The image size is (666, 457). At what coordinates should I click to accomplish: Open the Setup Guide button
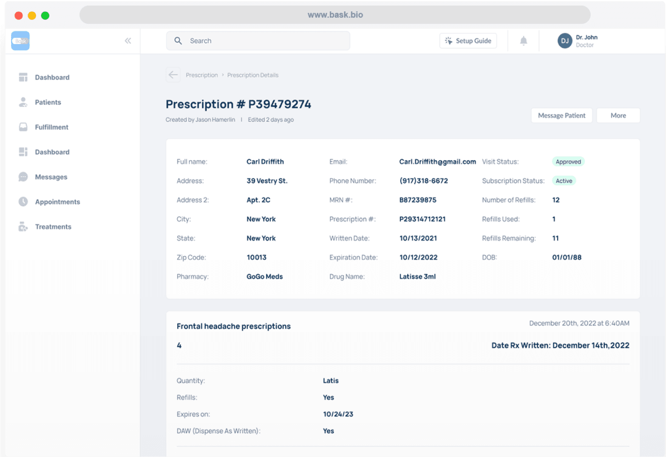point(468,41)
